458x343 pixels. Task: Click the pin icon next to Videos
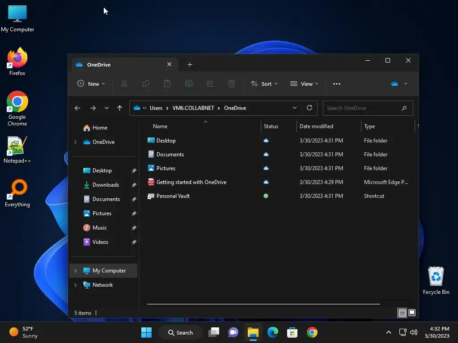point(134,242)
